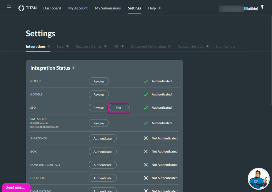This screenshot has height=192, width=272.
Task: Click the info icon beside Document Generation
Action: pos(169,46)
